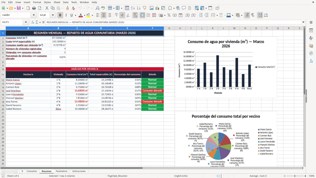Open the Format menu
Screen dimensions: 316x178
click(37, 2)
